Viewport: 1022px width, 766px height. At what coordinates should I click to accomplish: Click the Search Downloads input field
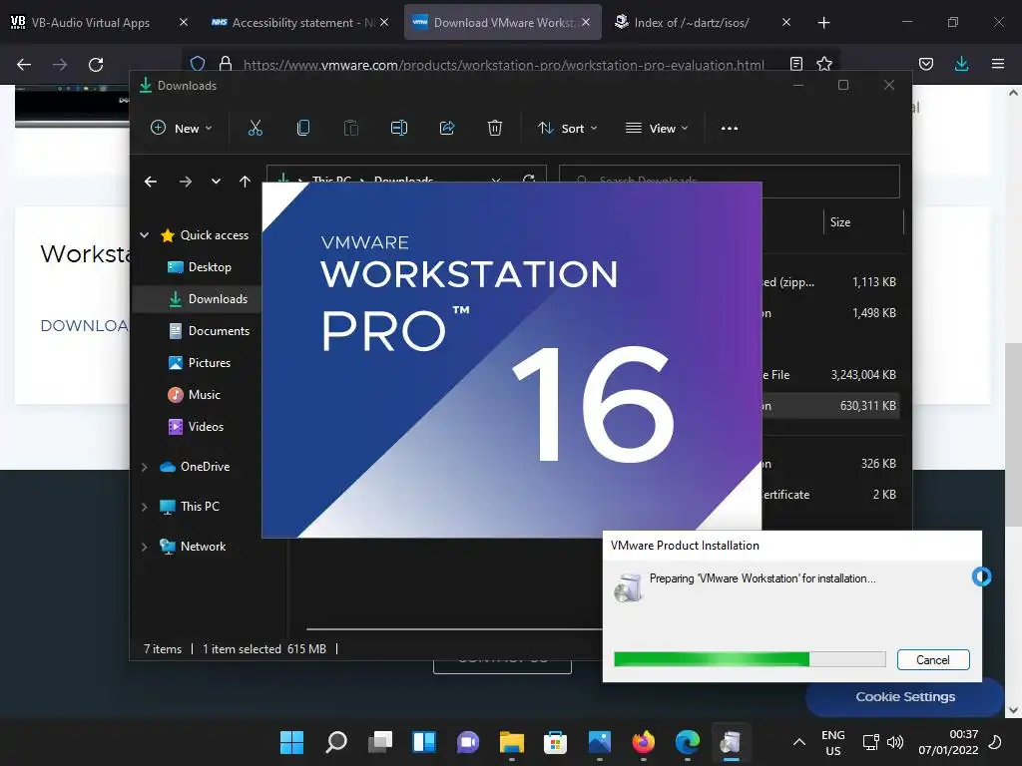(x=730, y=182)
